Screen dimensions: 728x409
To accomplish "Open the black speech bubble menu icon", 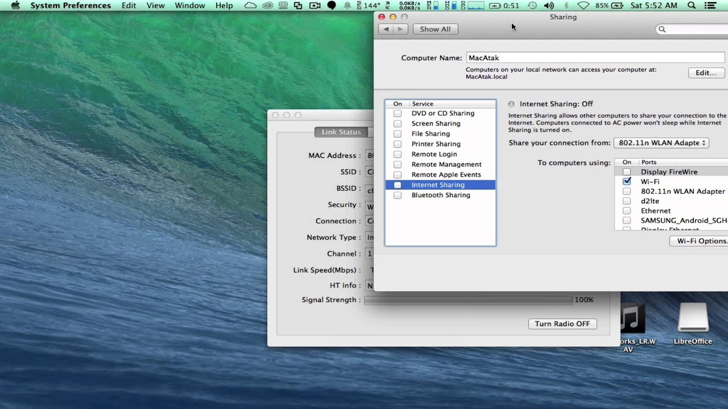I will click(x=332, y=5).
